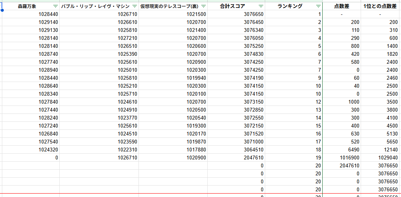Select total score cell 3076340

point(236,30)
